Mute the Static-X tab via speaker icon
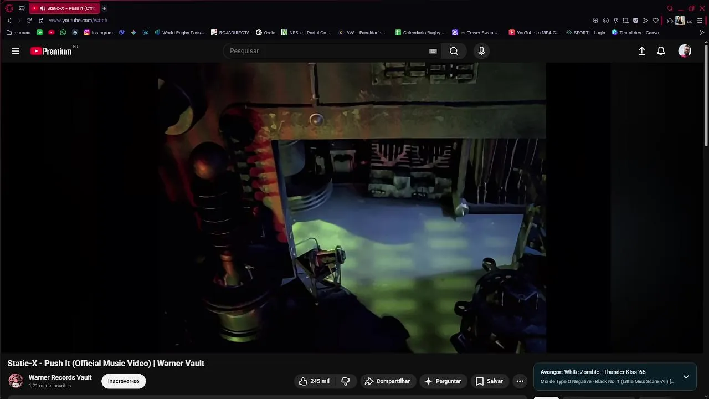The image size is (709, 399). point(42,8)
